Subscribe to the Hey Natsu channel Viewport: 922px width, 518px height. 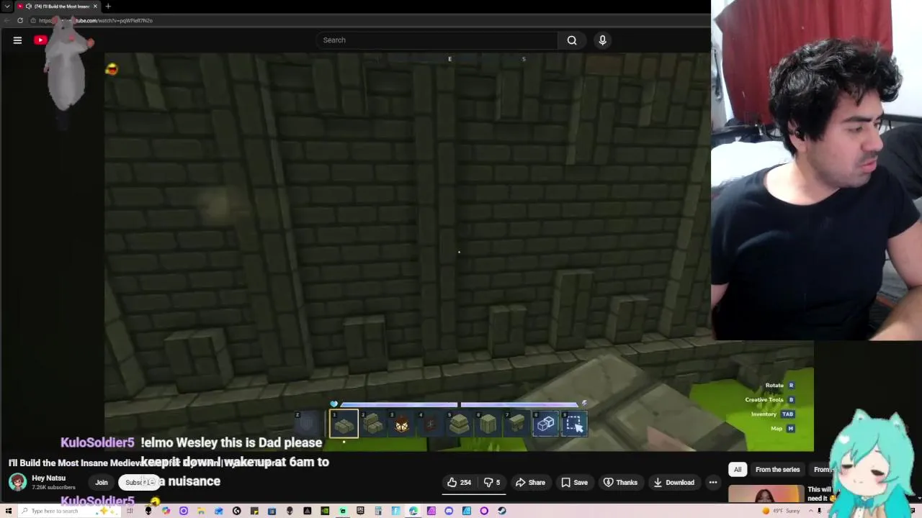[x=139, y=483]
